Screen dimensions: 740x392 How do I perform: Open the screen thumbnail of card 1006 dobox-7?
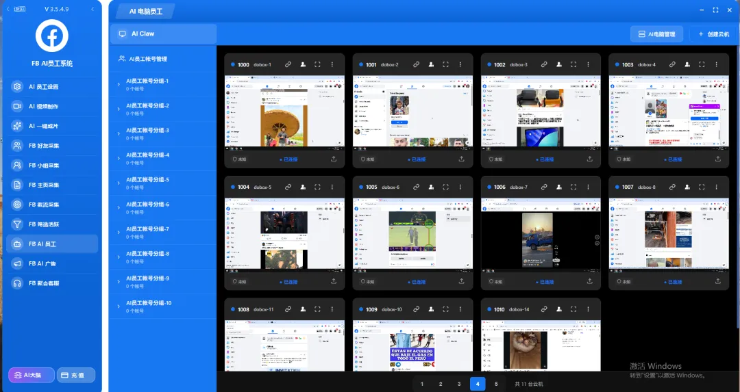coord(541,235)
